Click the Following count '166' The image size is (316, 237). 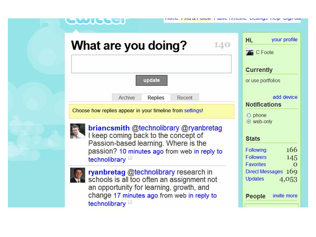(x=292, y=150)
